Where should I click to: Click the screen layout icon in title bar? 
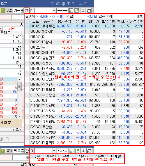coord(52,4)
